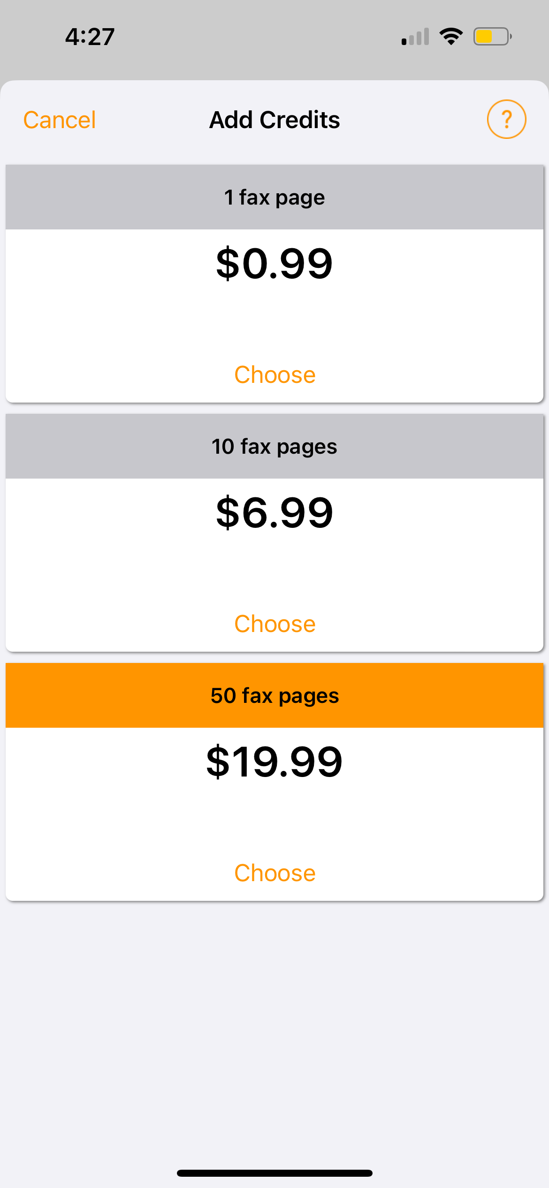
Task: Choose the 1 fax page package
Action: click(x=274, y=375)
